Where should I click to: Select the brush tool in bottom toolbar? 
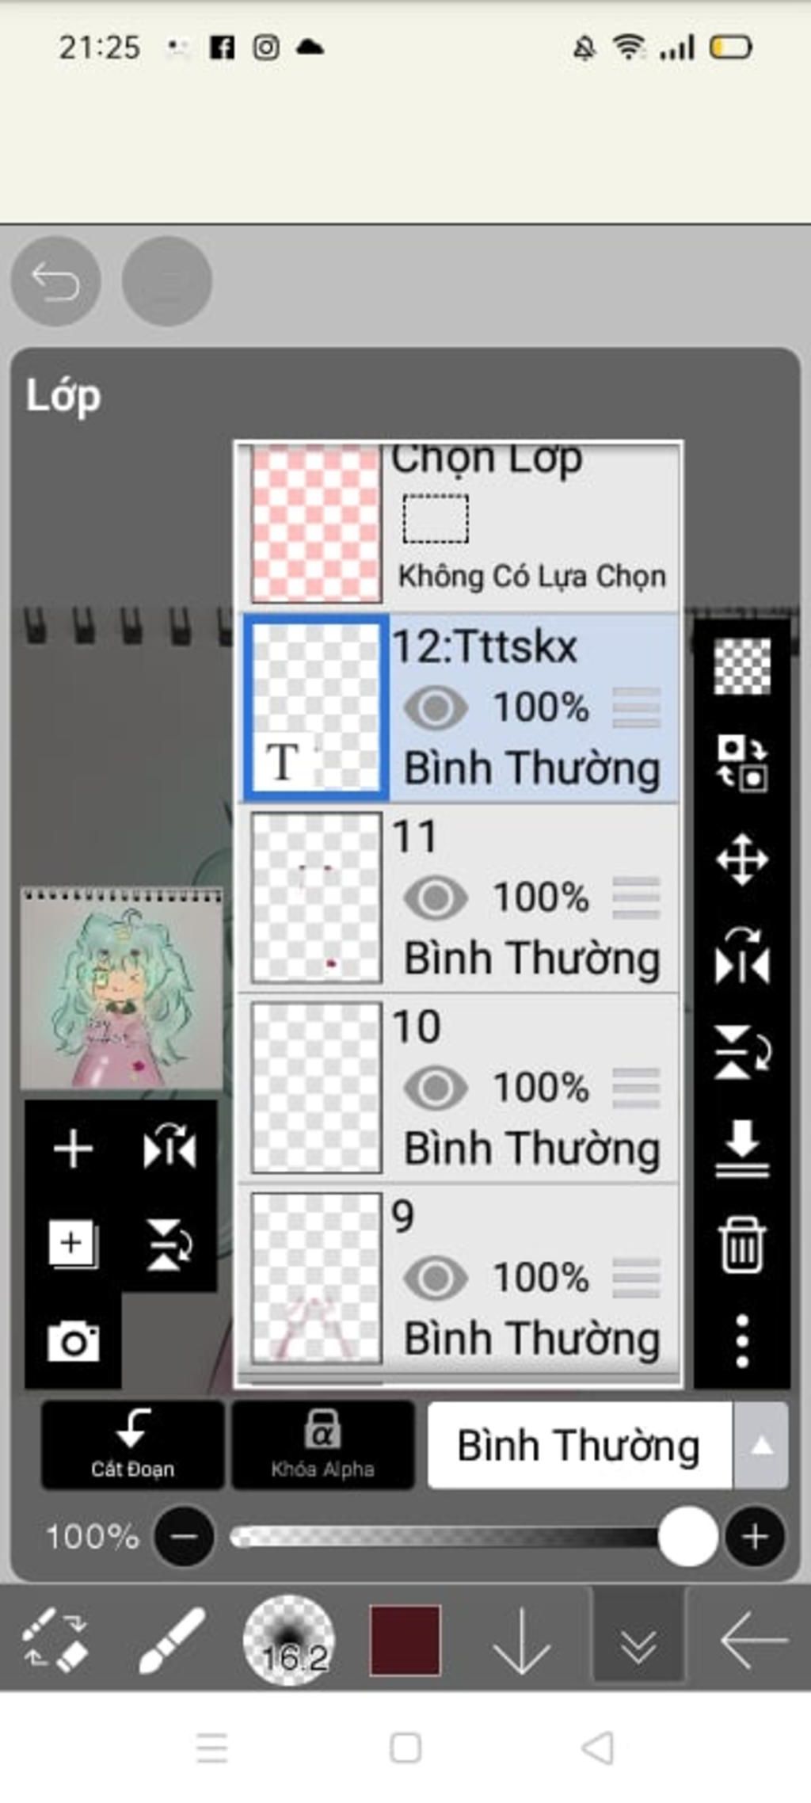(x=172, y=1640)
